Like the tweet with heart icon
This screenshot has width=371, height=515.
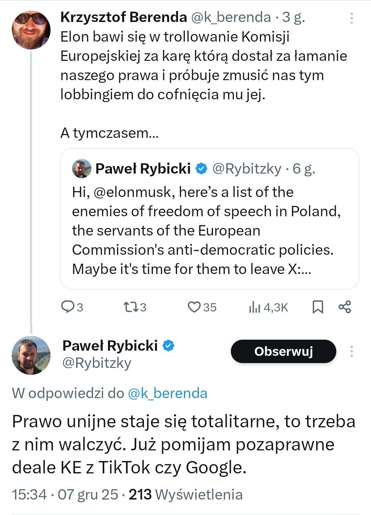tap(194, 307)
